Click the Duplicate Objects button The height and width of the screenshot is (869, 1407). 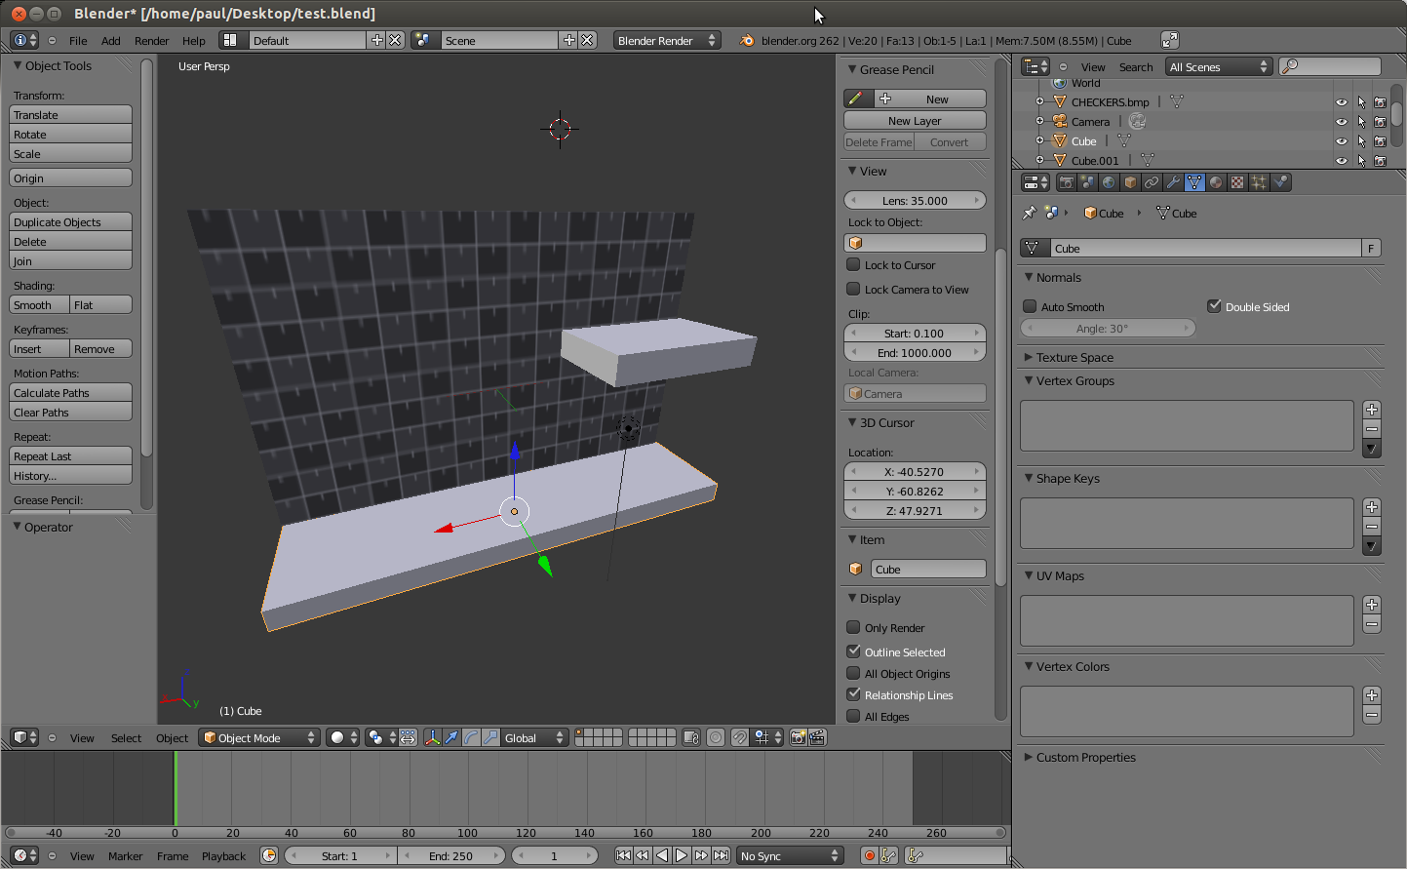click(x=70, y=222)
